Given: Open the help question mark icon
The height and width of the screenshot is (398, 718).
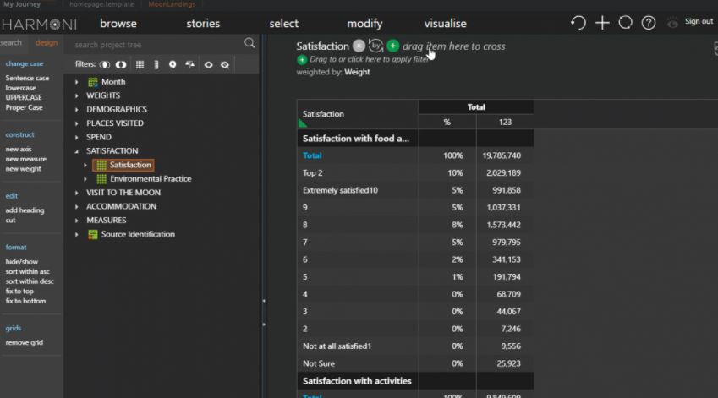Looking at the screenshot, I should click(x=649, y=23).
